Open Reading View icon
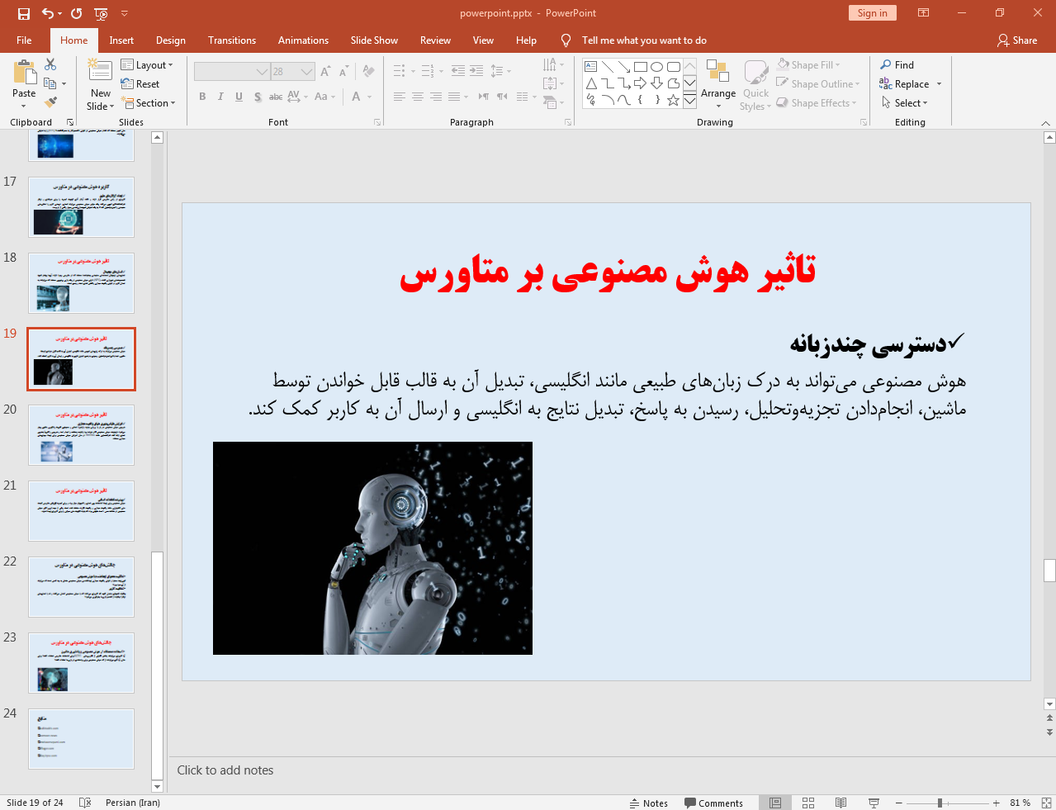Screen dimensions: 1056x810 pos(841,803)
